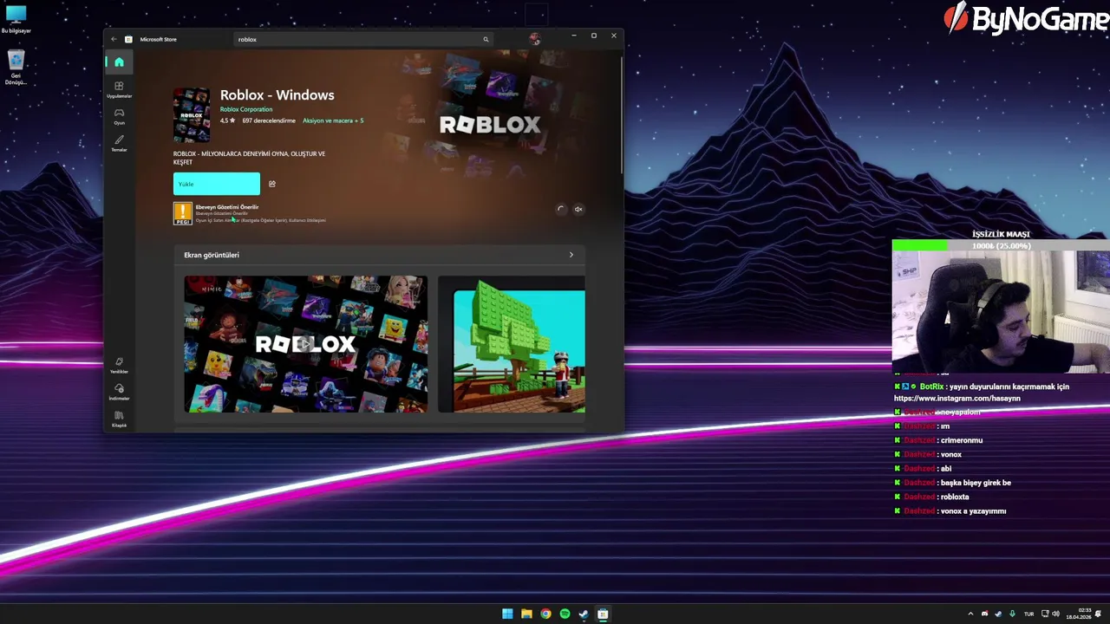1110x624 pixels.
Task: Click the Roblox - Windows title
Action: pos(277,95)
